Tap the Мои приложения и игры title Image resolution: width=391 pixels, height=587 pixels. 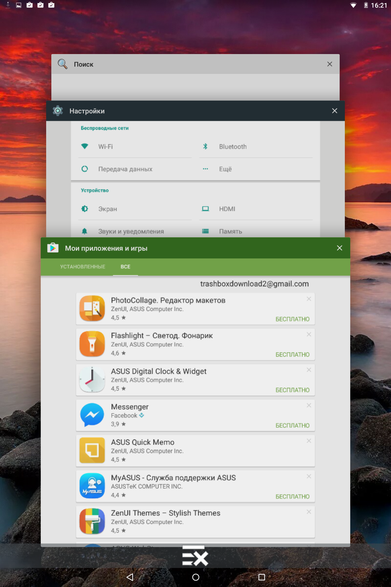tap(106, 248)
